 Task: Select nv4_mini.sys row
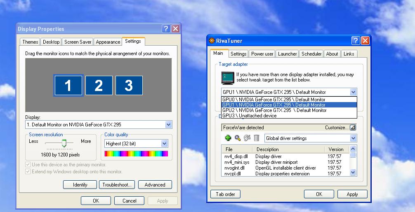(285, 162)
